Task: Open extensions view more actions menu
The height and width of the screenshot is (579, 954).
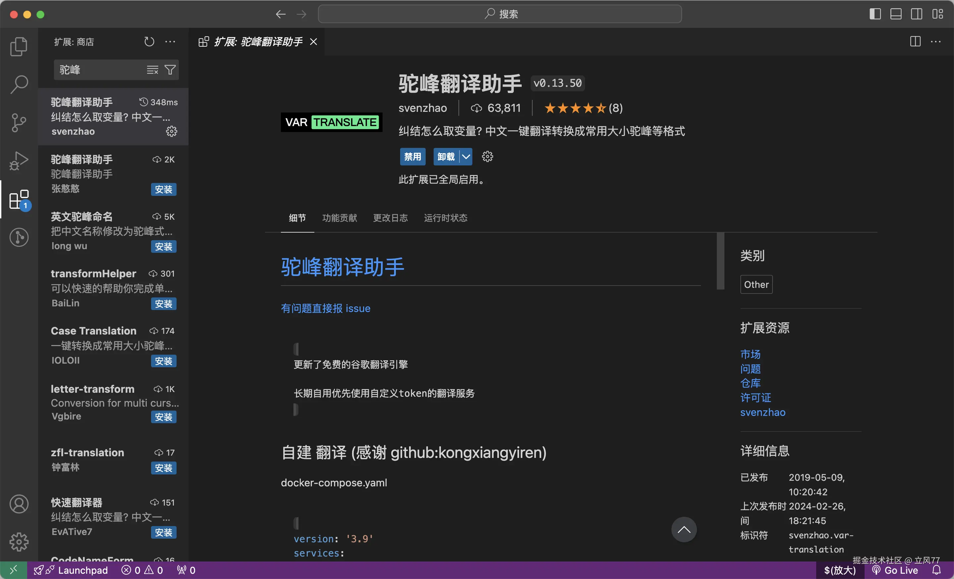Action: coord(170,42)
